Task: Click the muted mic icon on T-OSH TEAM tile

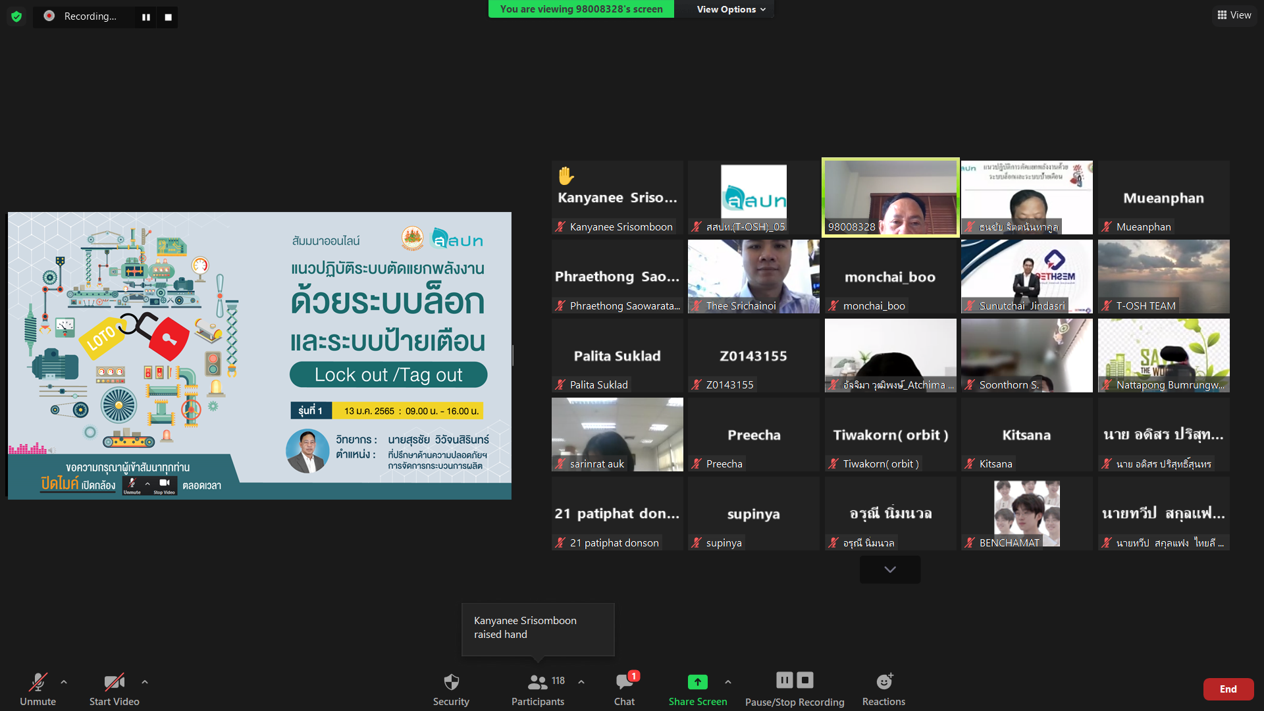Action: pyautogui.click(x=1107, y=305)
